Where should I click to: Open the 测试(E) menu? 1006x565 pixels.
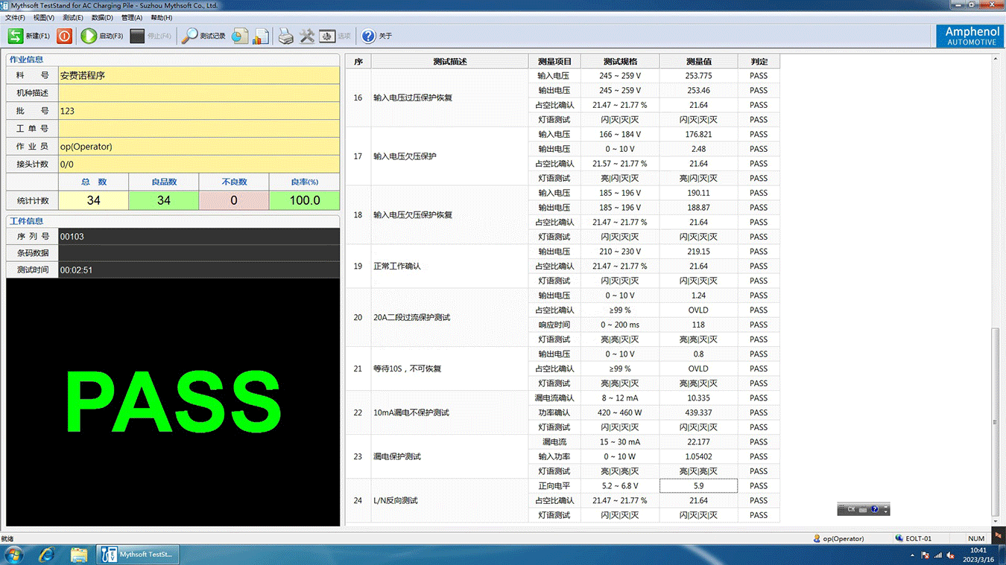pos(73,17)
